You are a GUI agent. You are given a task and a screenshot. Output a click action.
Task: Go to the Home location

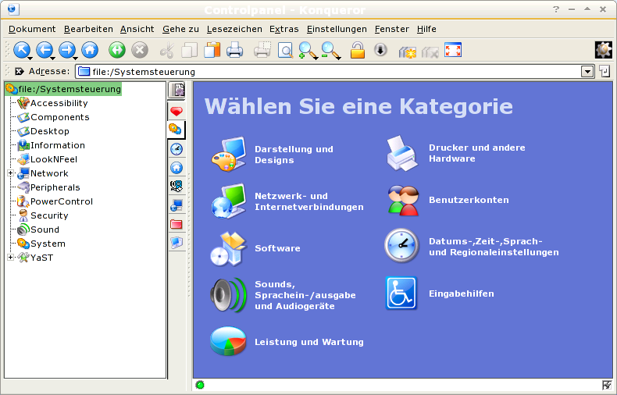click(90, 50)
